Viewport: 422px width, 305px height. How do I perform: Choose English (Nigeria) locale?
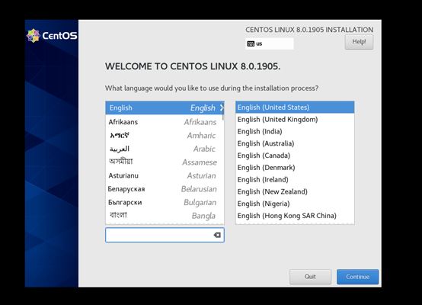(x=295, y=204)
